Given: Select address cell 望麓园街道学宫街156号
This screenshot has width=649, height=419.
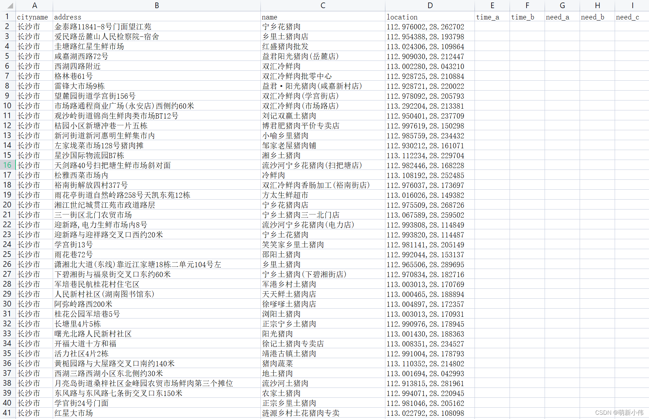Looking at the screenshot, I should pos(157,96).
